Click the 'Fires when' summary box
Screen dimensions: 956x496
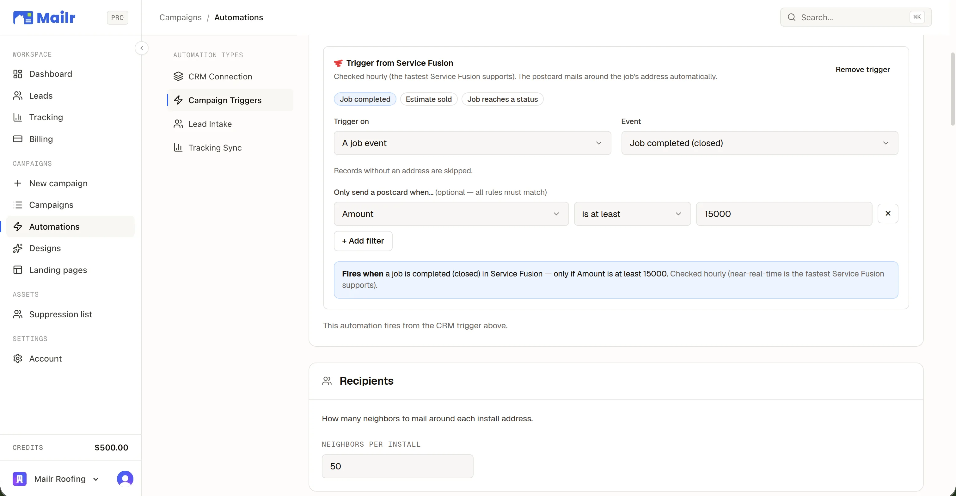click(x=616, y=280)
